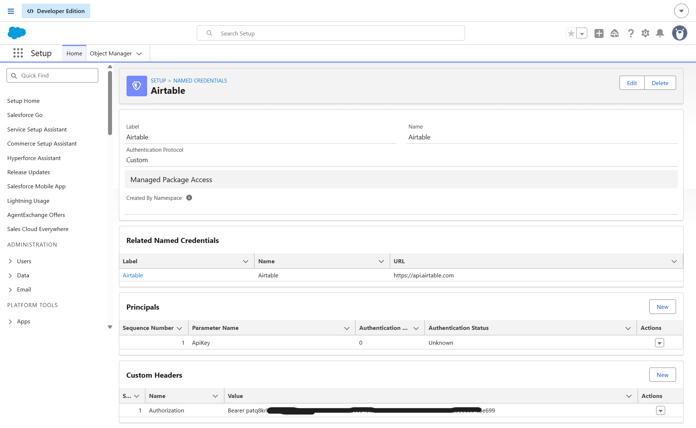Open the user profile avatar

point(680,33)
